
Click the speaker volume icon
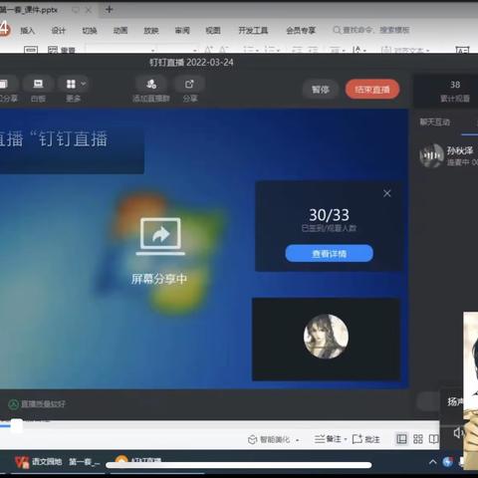click(458, 432)
